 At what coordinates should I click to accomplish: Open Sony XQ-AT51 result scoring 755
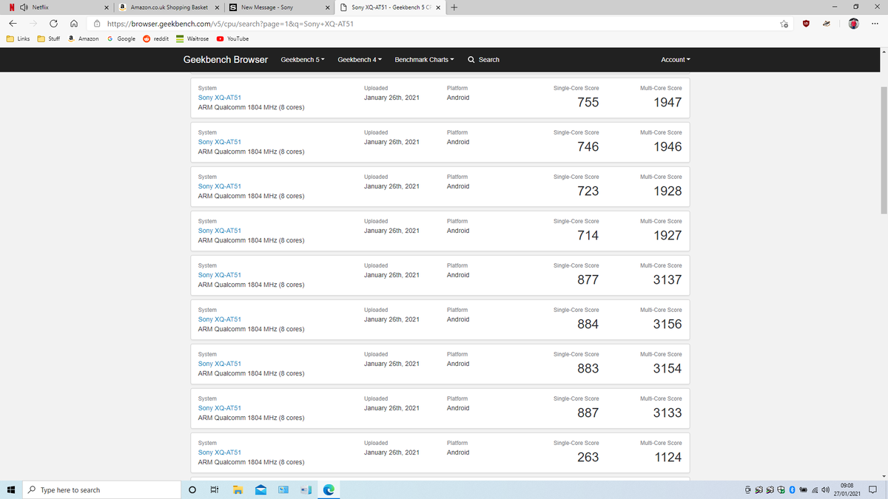tap(219, 98)
